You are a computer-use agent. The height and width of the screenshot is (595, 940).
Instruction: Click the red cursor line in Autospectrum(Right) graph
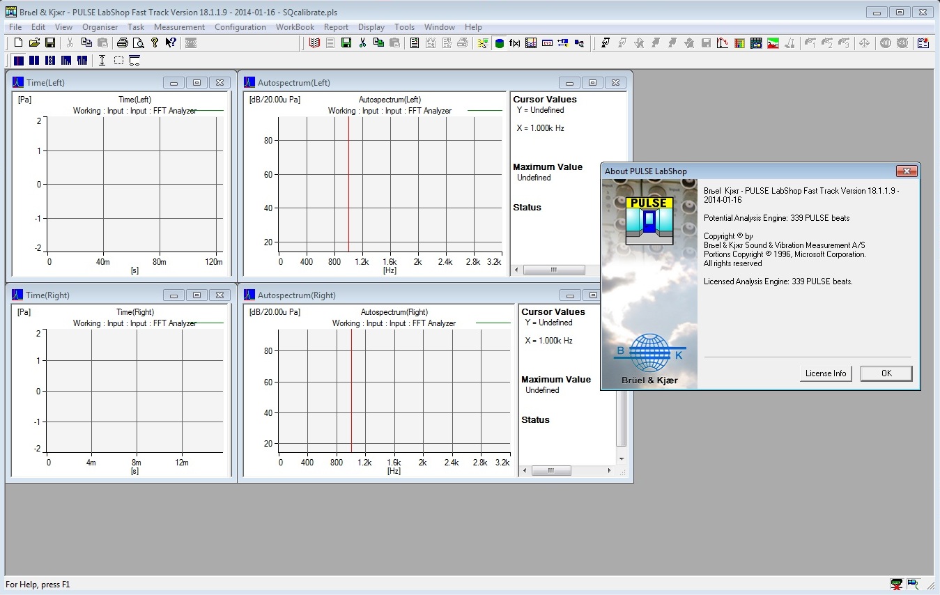(x=351, y=390)
